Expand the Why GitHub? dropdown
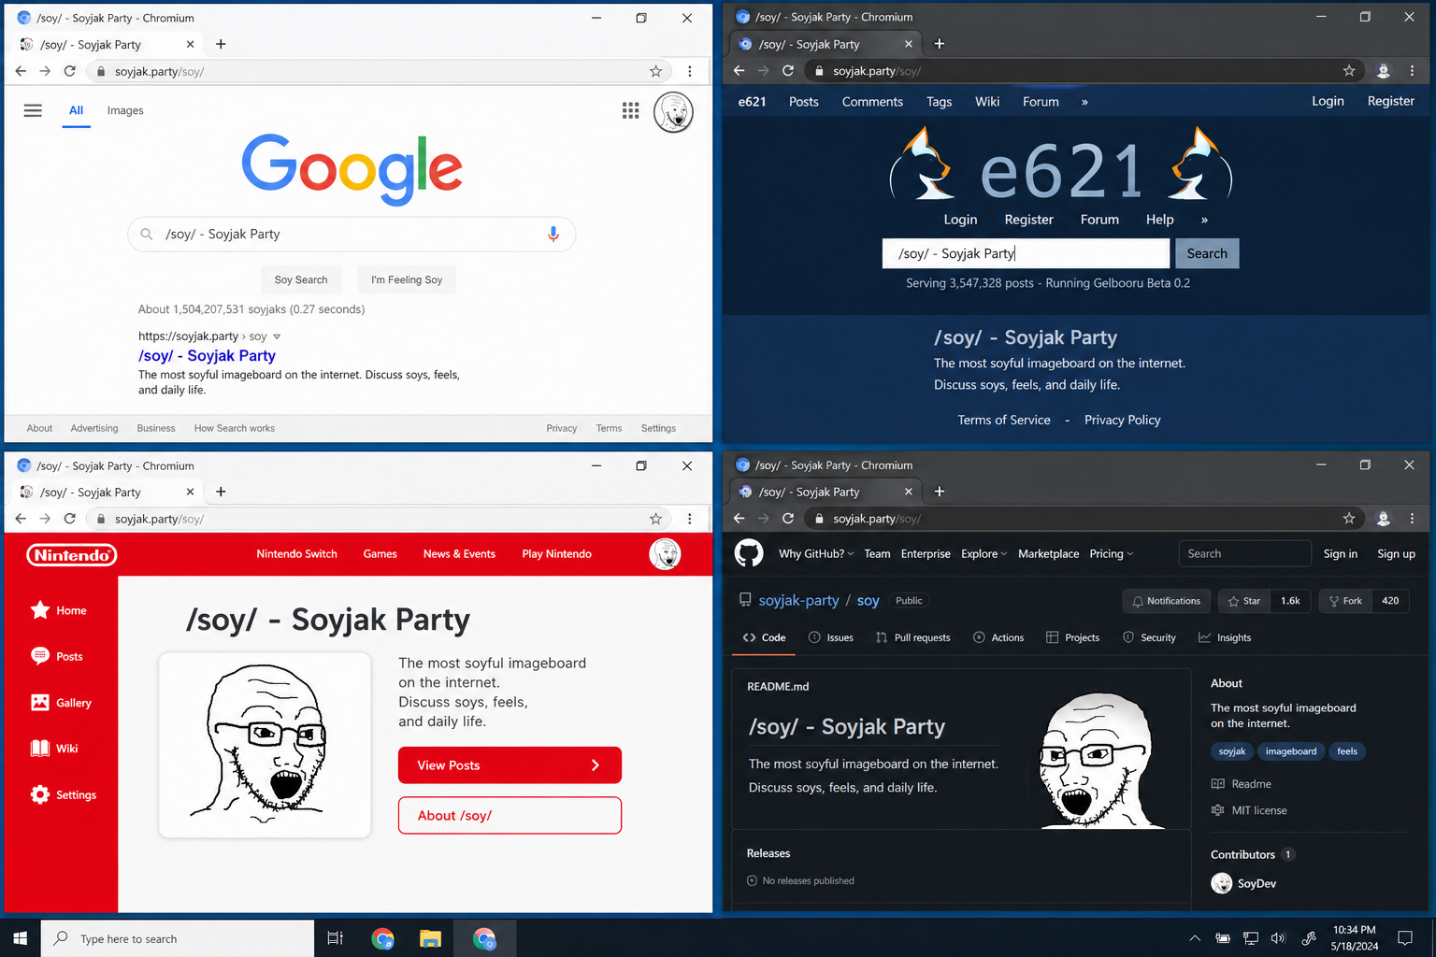The width and height of the screenshot is (1436, 957). pos(816,553)
